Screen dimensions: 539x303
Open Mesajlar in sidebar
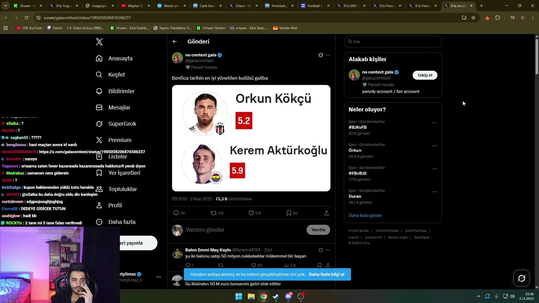113,107
